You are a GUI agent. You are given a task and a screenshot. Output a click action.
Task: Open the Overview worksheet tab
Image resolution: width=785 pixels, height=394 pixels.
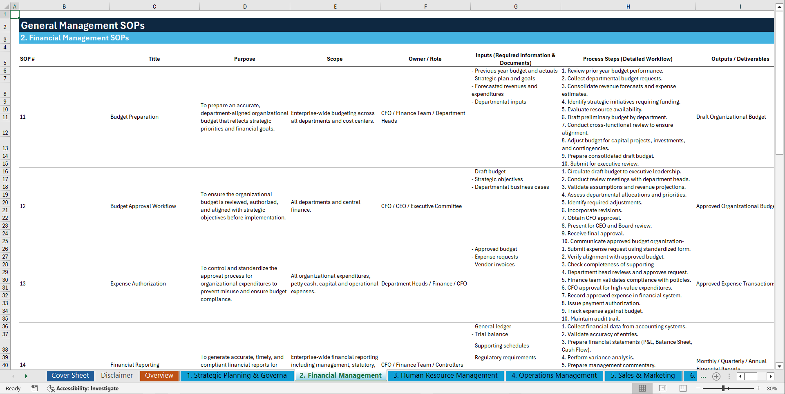[x=159, y=376]
